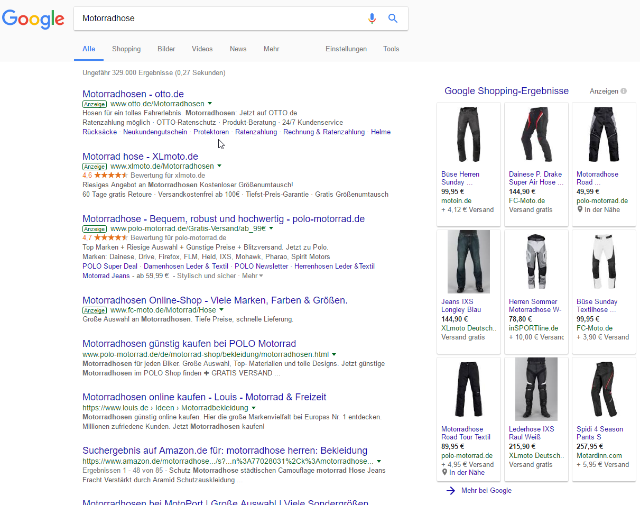Click POLO Newsletter sitelink
Viewport: 640px width, 505px height.
(262, 266)
